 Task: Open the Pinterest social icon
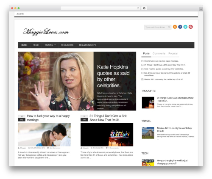click(x=190, y=27)
